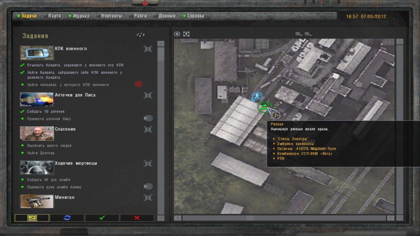Click the blue cyclic-tasks filter button
Viewport: 420px width, 236px height.
click(67, 218)
